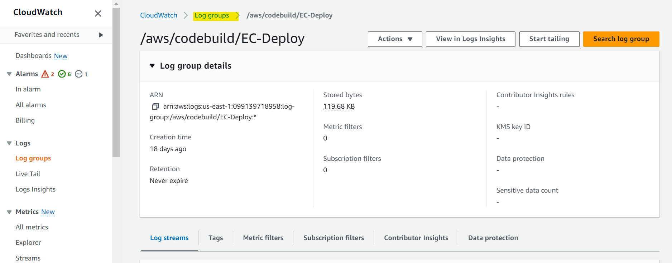Click the green OK alarms icon
Image resolution: width=672 pixels, height=263 pixels.
[x=62, y=74]
